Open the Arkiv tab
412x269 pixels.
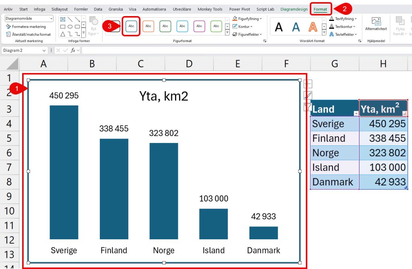(x=8, y=9)
